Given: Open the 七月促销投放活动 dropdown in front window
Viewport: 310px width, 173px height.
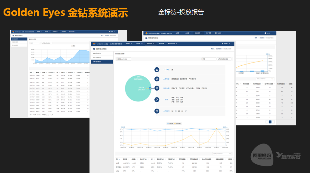Looking at the screenshot, I should pyautogui.click(x=224, y=59).
